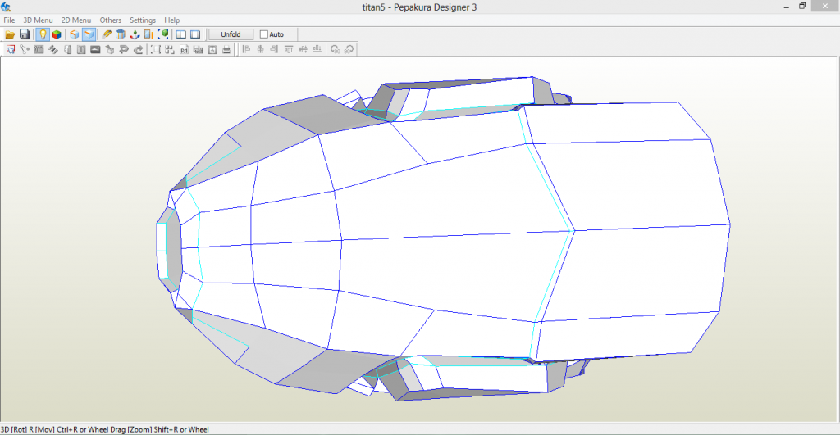
Task: Click the align bottom icon
Action: tap(317, 49)
